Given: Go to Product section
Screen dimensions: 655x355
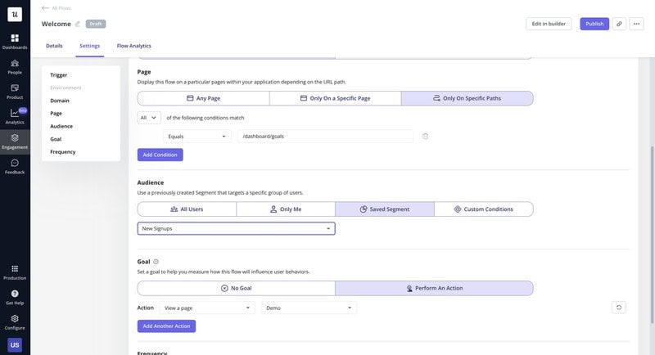Looking at the screenshot, I should point(15,92).
